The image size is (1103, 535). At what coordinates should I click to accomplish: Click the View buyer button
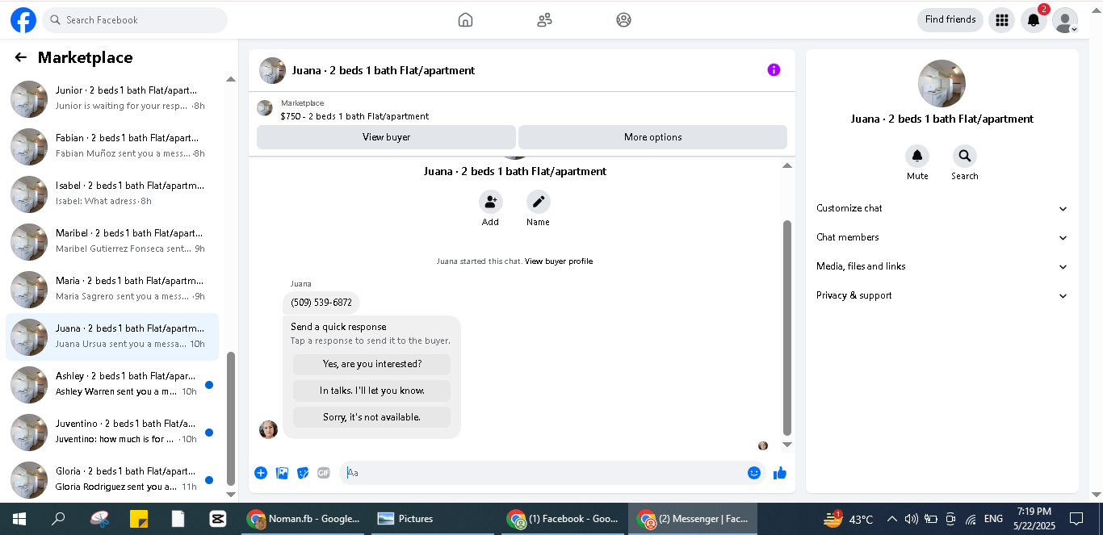pyautogui.click(x=386, y=137)
